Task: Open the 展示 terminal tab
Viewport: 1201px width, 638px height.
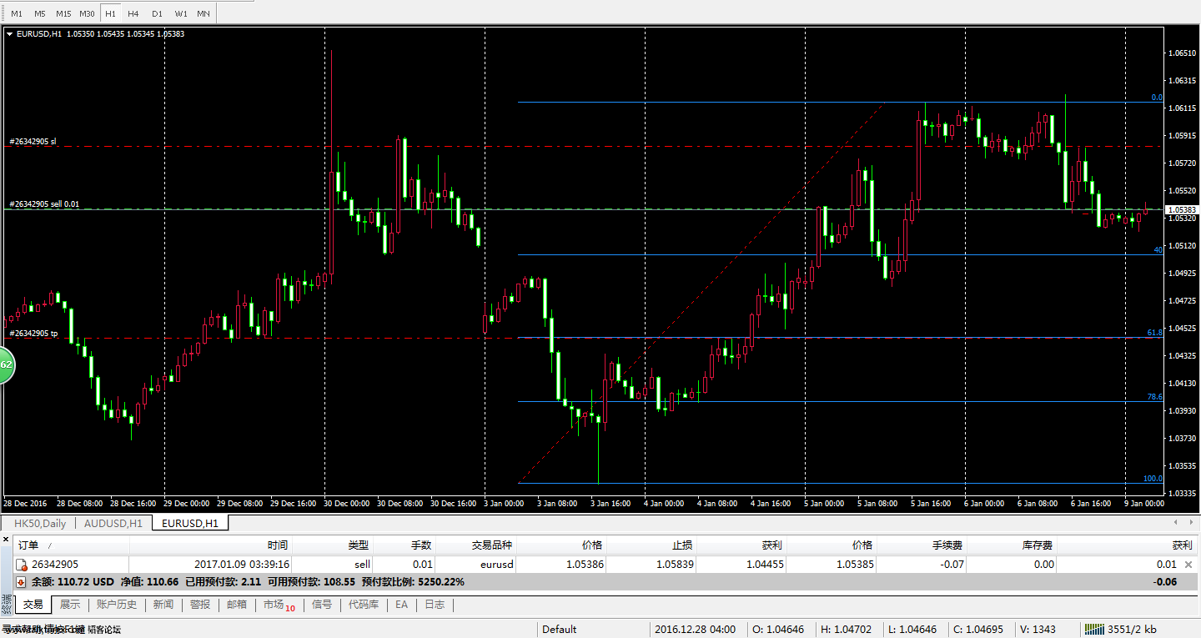Action: pyautogui.click(x=70, y=605)
